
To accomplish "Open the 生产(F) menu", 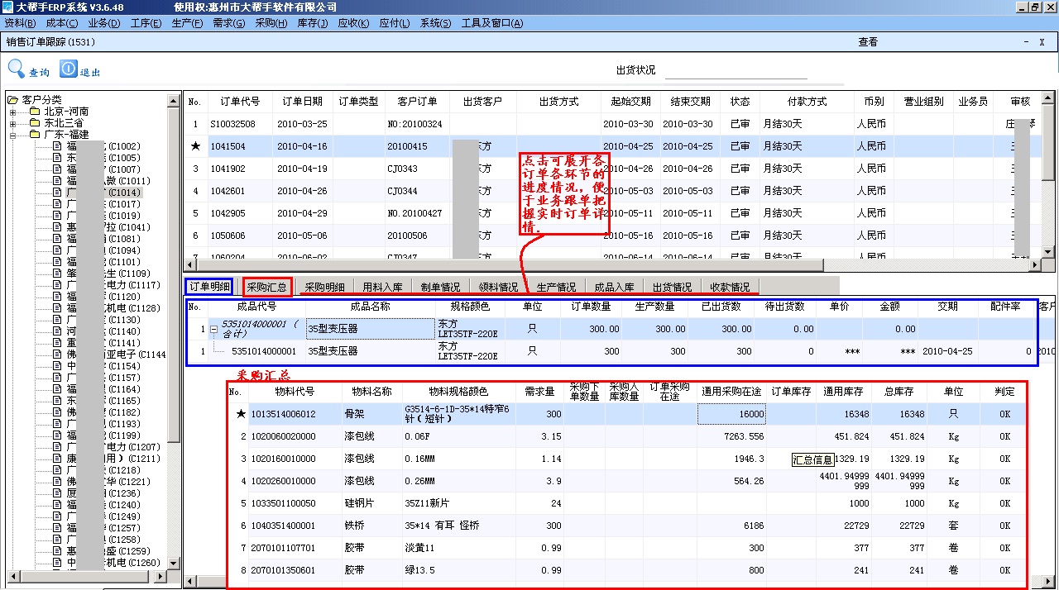I will coord(187,23).
